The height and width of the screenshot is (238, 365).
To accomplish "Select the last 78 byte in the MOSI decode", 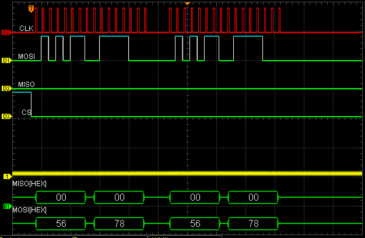I will (x=253, y=223).
